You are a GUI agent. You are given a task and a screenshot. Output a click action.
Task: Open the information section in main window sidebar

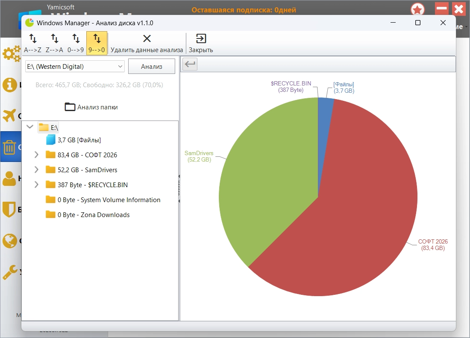[9, 85]
